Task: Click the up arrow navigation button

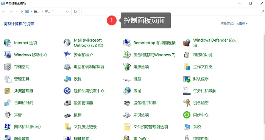Action: 22,12
